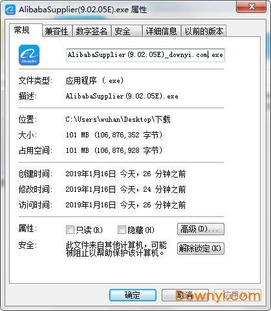The image size is (271, 311).
Task: Open the 数字签名 tab
Action: pos(92,31)
